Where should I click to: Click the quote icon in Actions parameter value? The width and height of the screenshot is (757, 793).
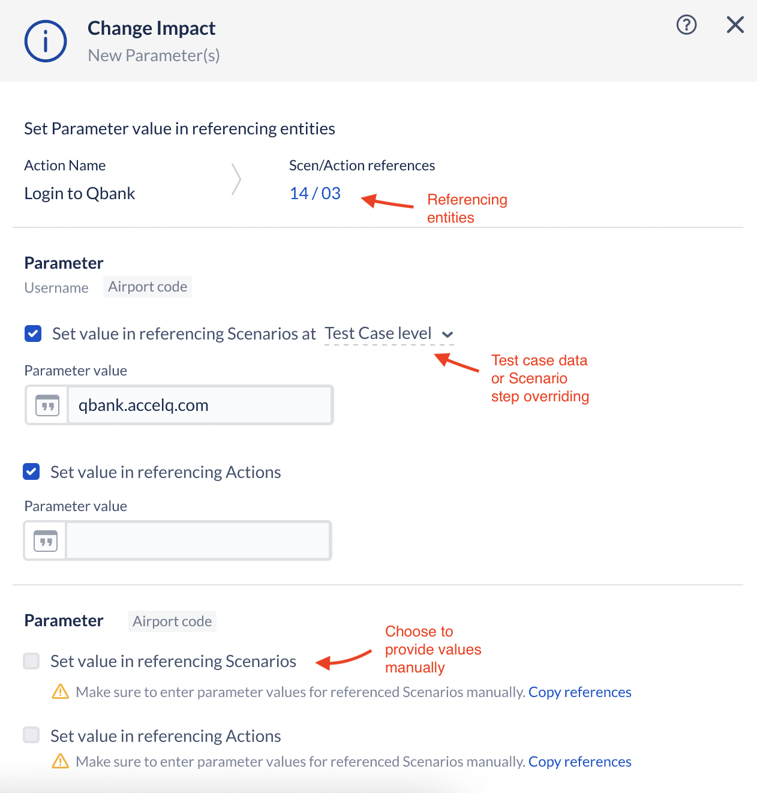[46, 541]
